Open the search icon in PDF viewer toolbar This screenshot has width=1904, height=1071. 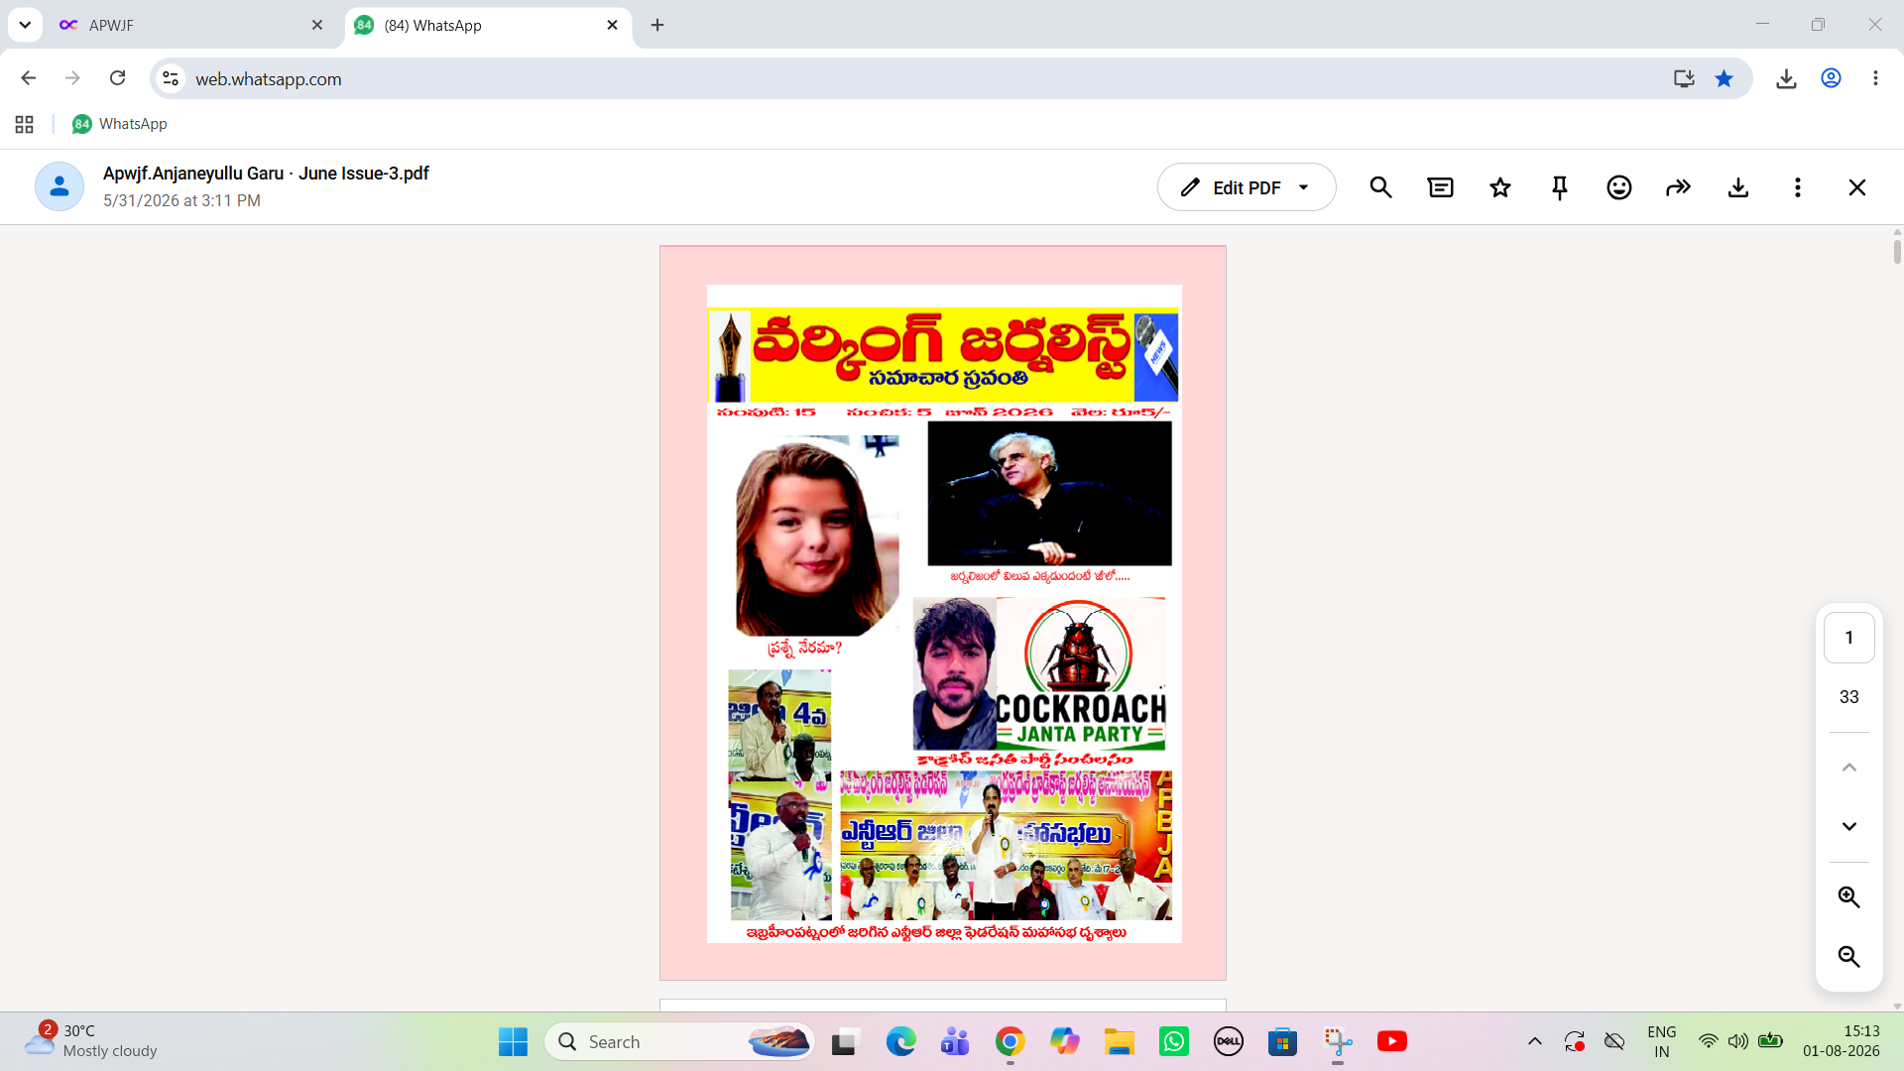pyautogui.click(x=1380, y=187)
